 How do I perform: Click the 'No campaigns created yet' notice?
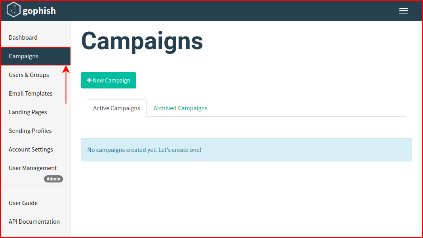(x=246, y=150)
